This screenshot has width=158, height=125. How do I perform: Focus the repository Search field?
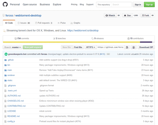point(121,5)
